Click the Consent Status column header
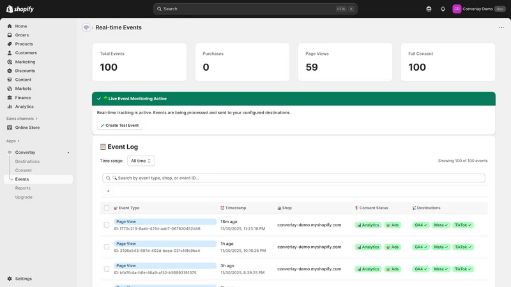 [371, 208]
